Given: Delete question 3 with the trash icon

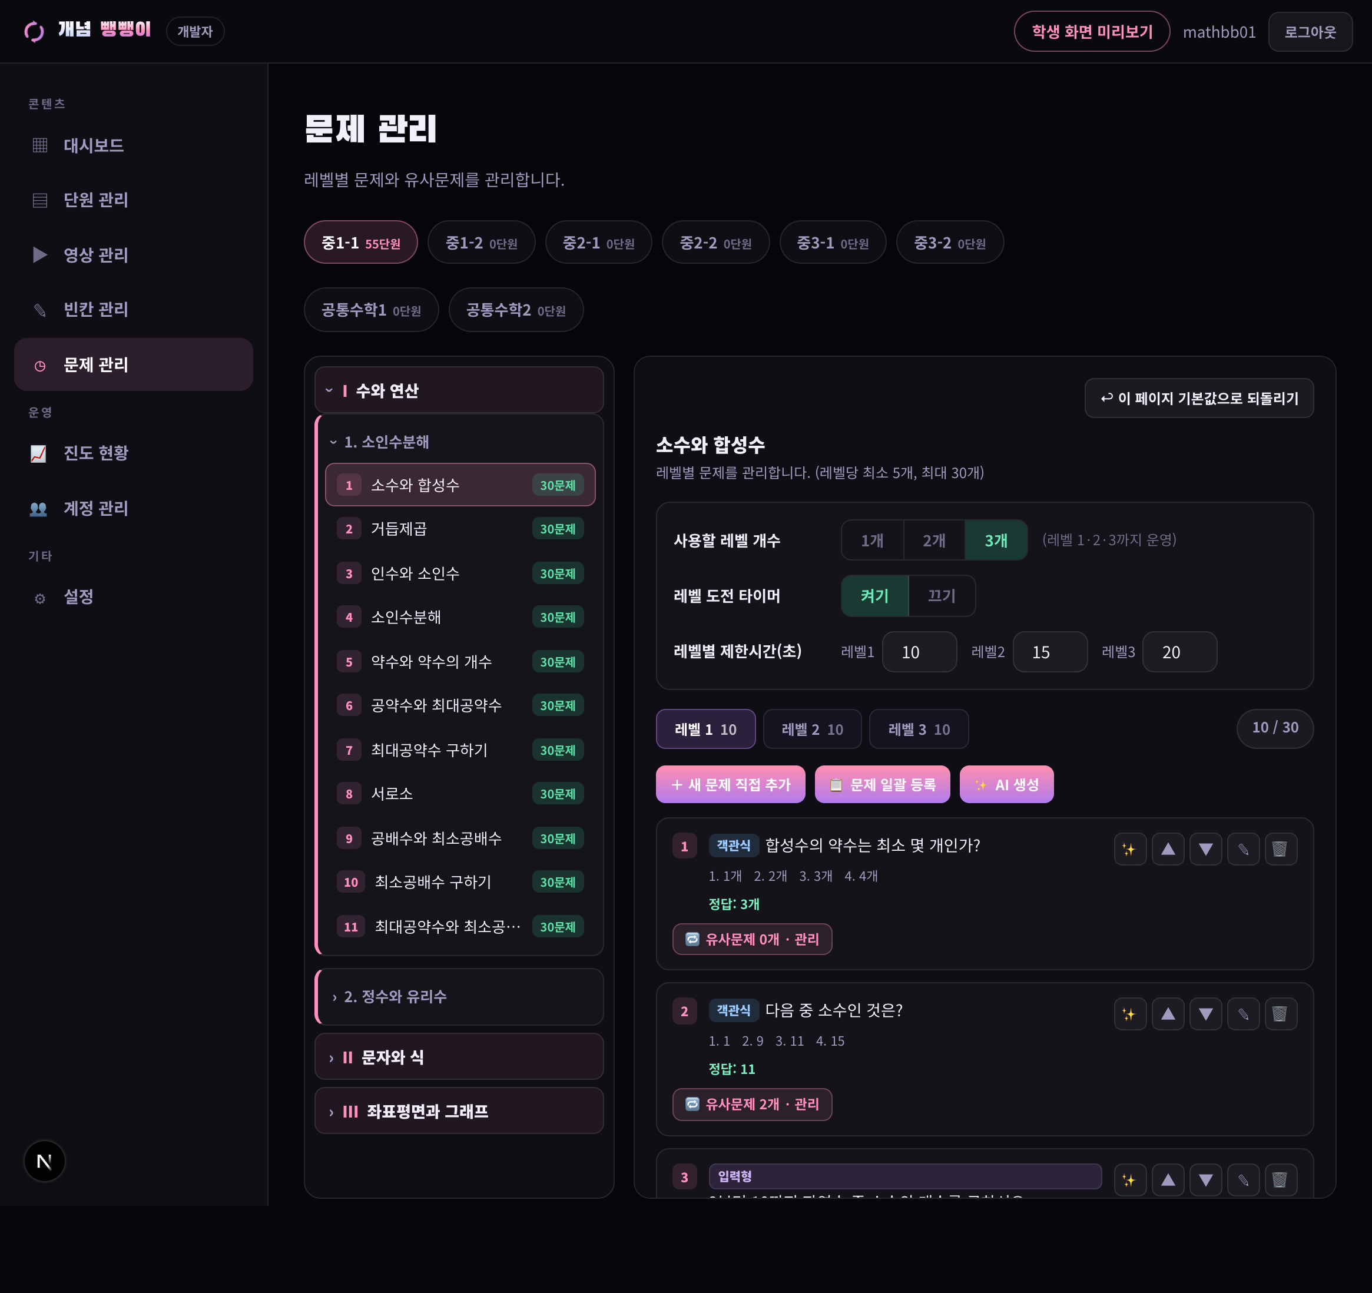Looking at the screenshot, I should pos(1280,1180).
